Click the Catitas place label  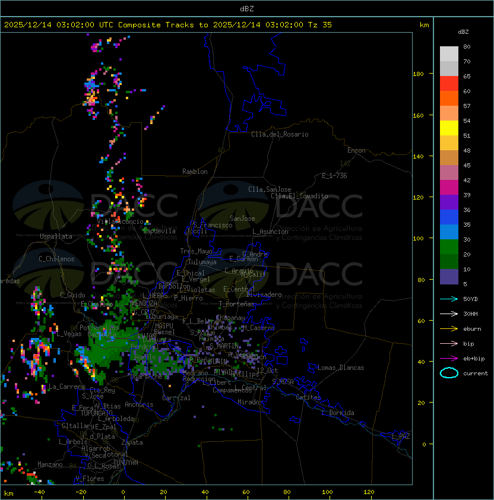pyautogui.click(x=308, y=397)
